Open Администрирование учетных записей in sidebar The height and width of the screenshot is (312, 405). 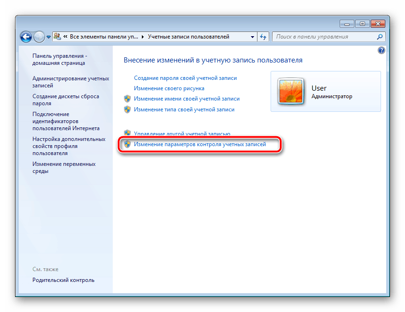click(x=71, y=82)
